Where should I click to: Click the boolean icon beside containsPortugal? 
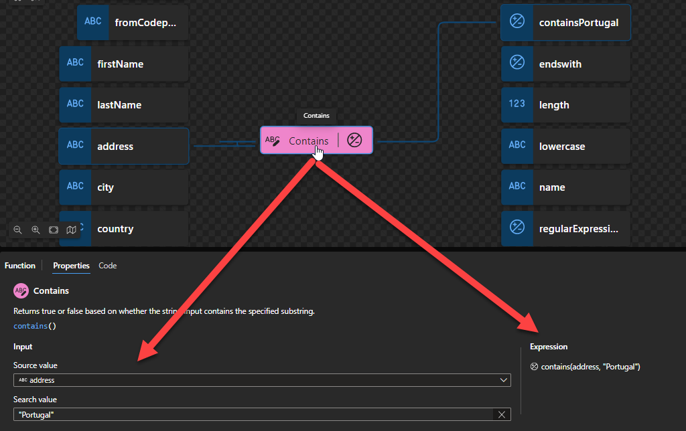[x=517, y=22]
